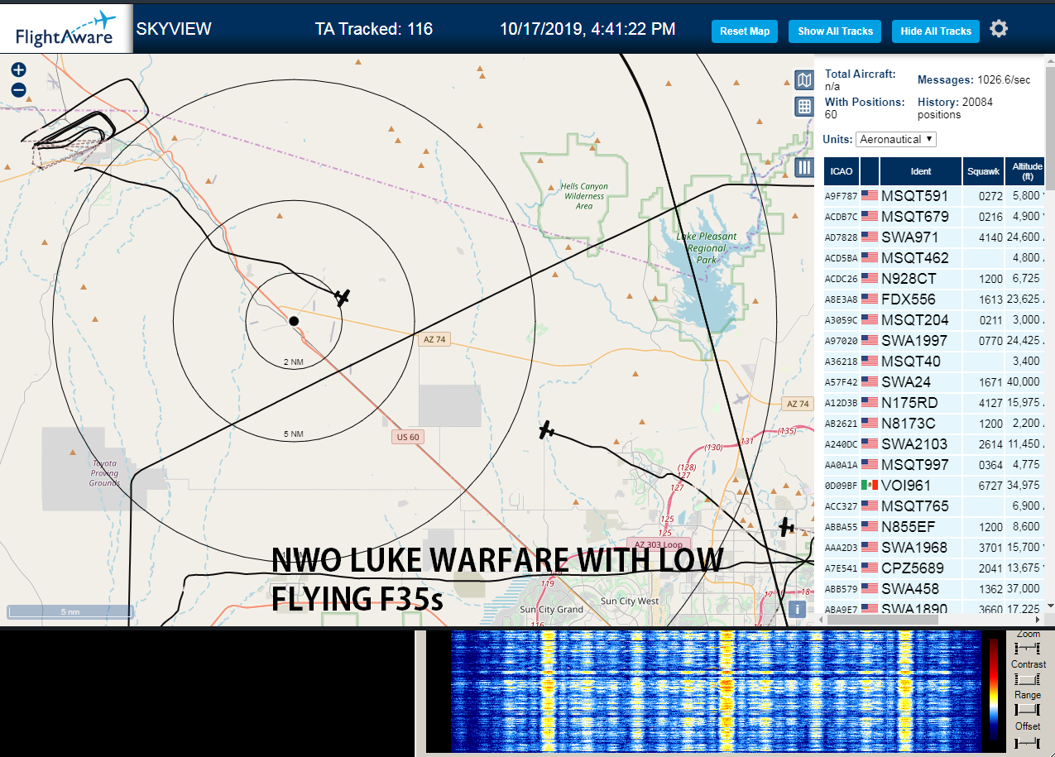Sort table by Squawk column
The width and height of the screenshot is (1055, 757).
[983, 171]
